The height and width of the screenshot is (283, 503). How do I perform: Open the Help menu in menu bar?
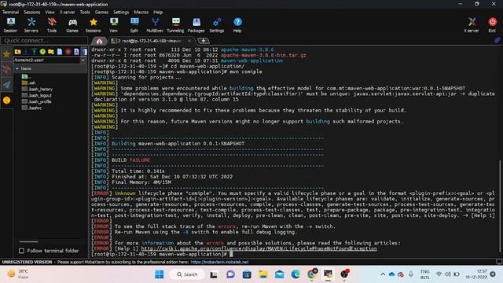pos(158,13)
